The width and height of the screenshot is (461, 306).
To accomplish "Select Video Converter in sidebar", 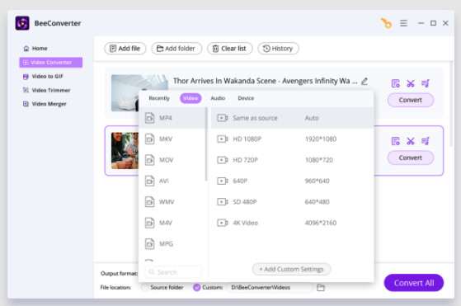I will pyautogui.click(x=51, y=63).
